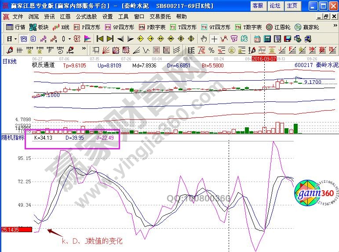Select the 日K线 chart label
The width and height of the screenshot is (339, 252).
tap(10, 62)
